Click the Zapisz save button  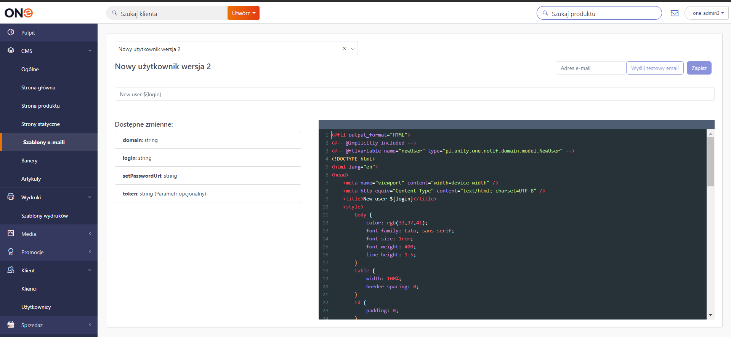point(699,68)
